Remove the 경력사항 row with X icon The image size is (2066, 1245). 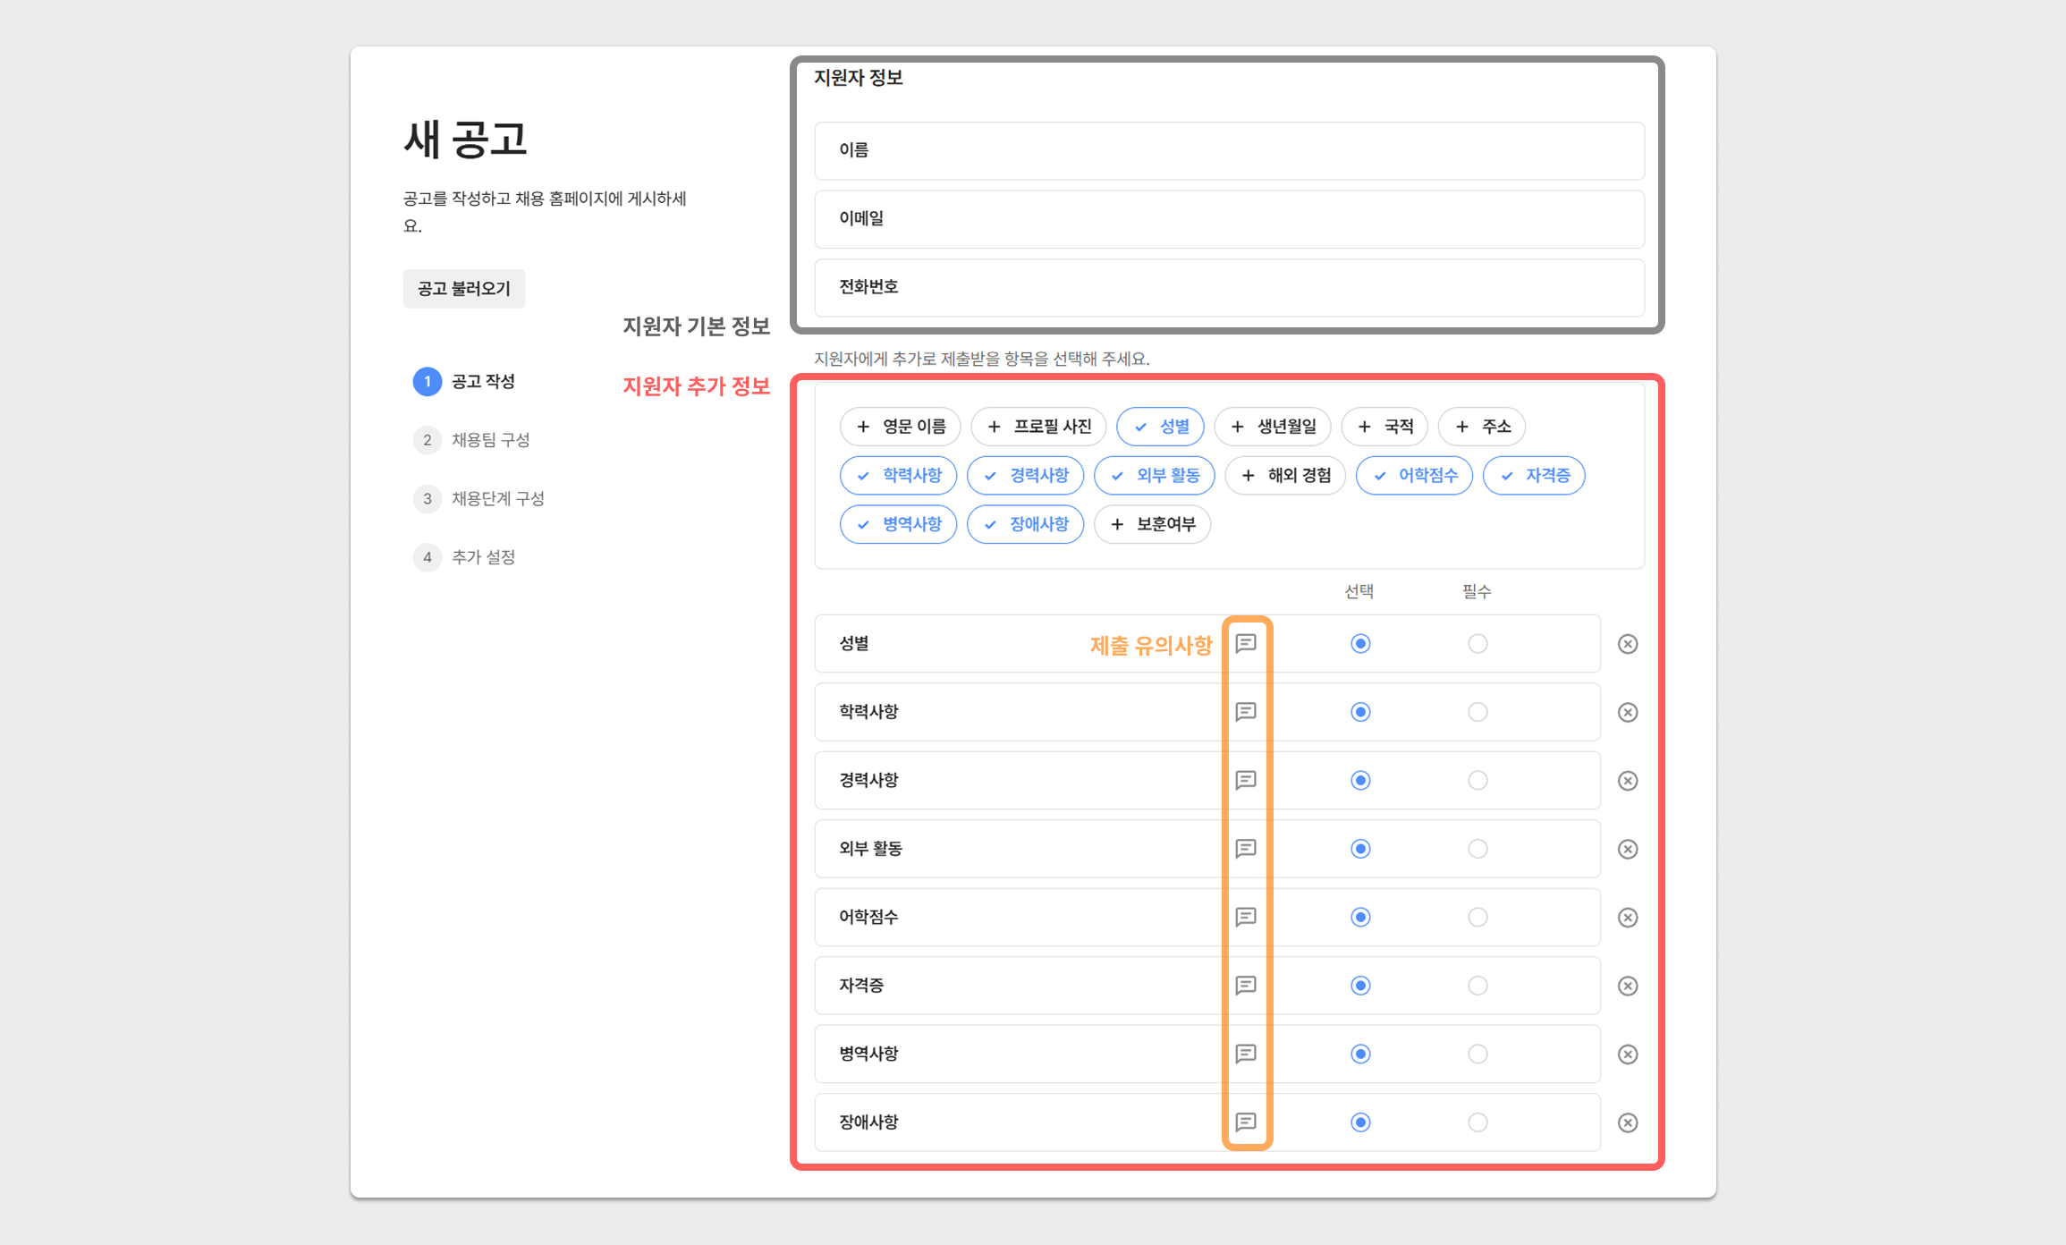pyautogui.click(x=1628, y=781)
